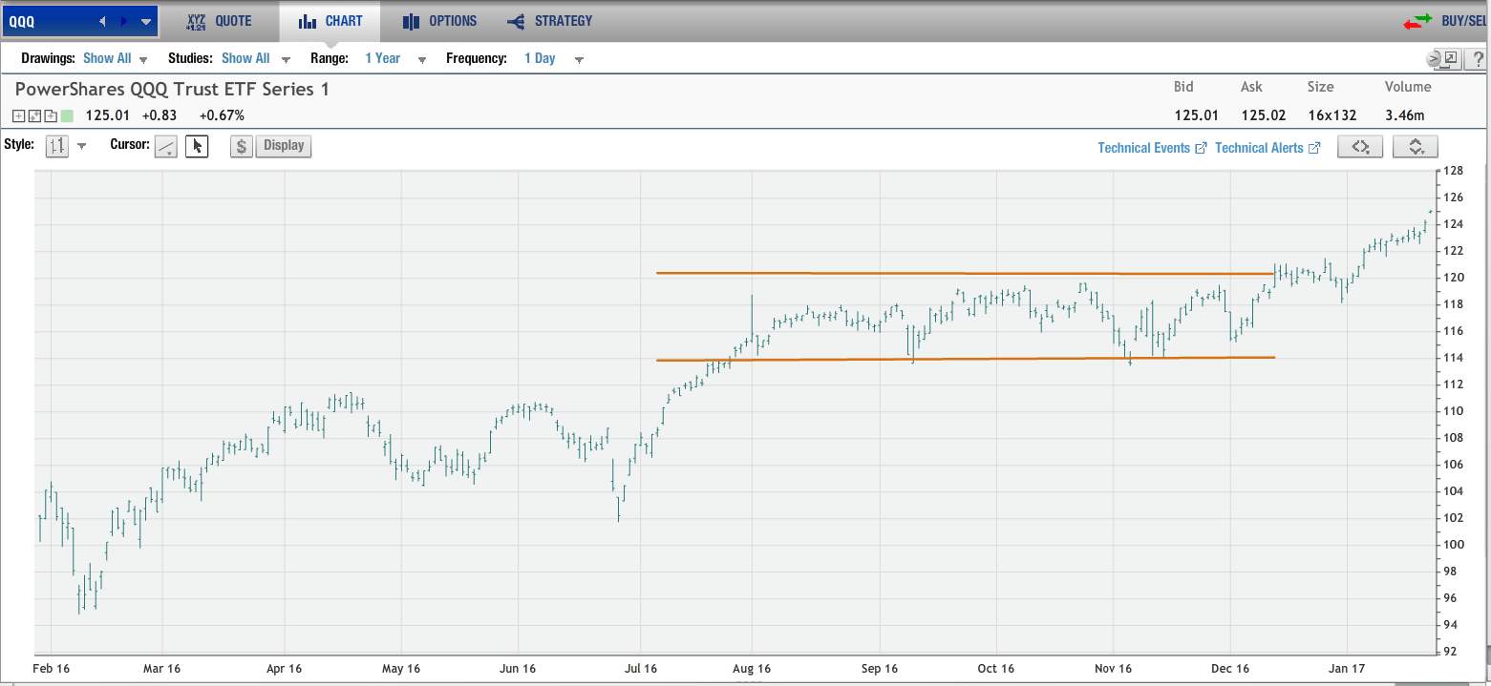Click the Aug 16 date axis label
The width and height of the screenshot is (1491, 686).
tap(752, 668)
